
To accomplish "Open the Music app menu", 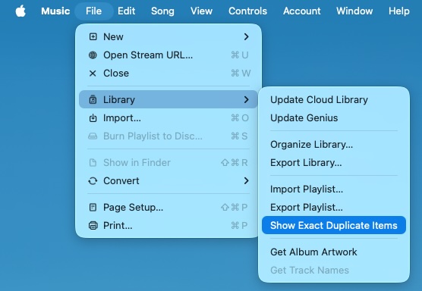I will [x=55, y=11].
